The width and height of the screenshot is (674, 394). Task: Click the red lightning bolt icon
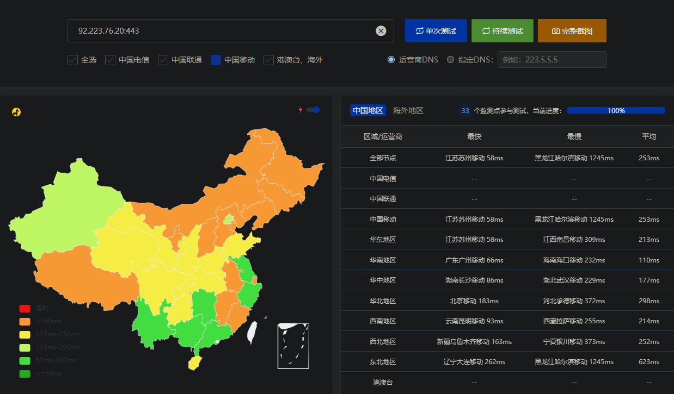[x=300, y=110]
